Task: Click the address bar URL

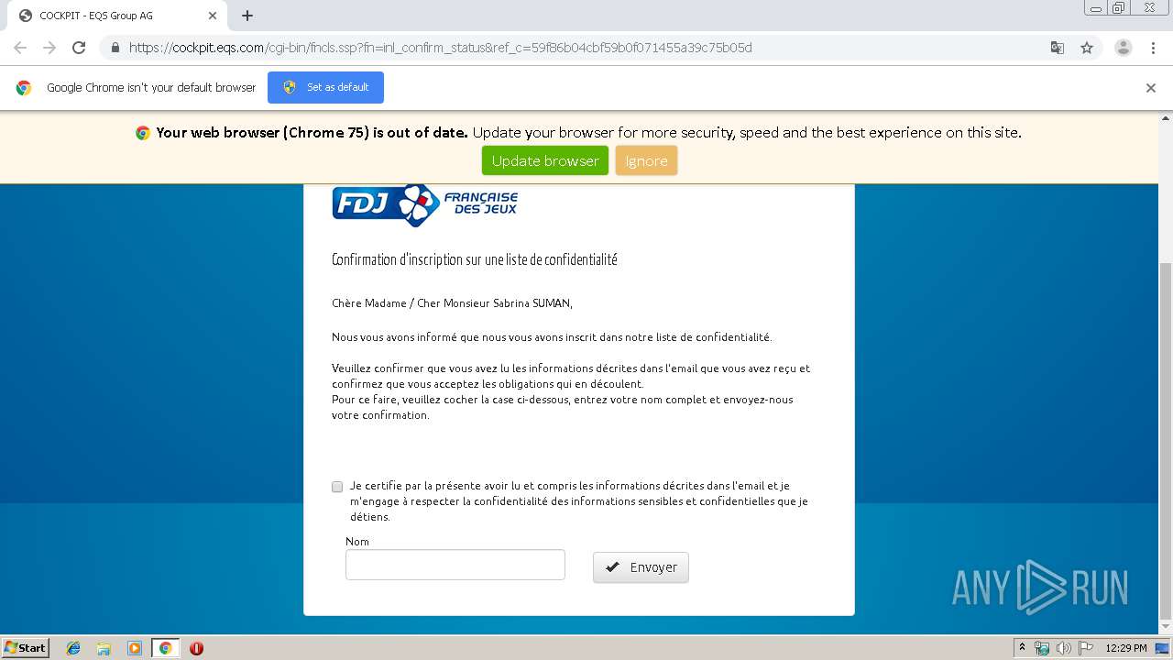Action: (440, 48)
